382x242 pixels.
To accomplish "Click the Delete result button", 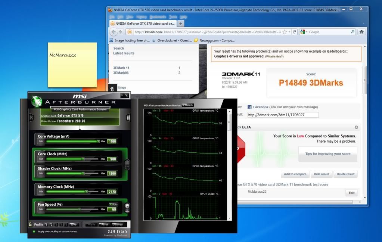I will (345, 174).
